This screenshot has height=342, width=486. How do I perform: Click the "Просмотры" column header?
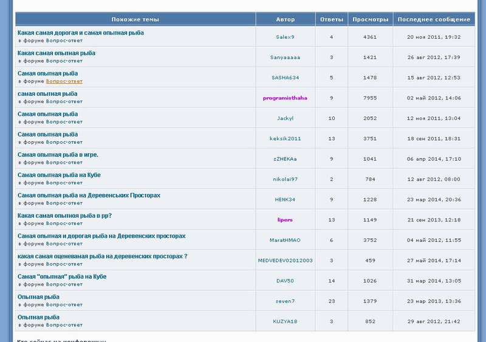[371, 19]
